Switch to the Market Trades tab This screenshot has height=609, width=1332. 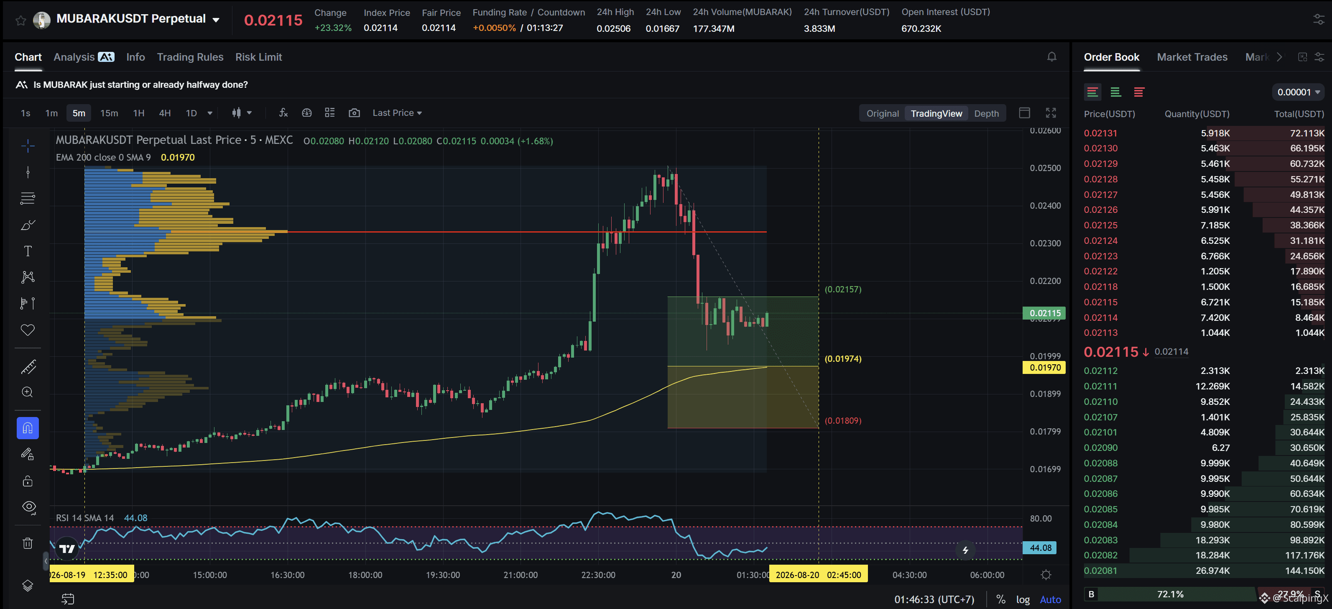[x=1192, y=57]
